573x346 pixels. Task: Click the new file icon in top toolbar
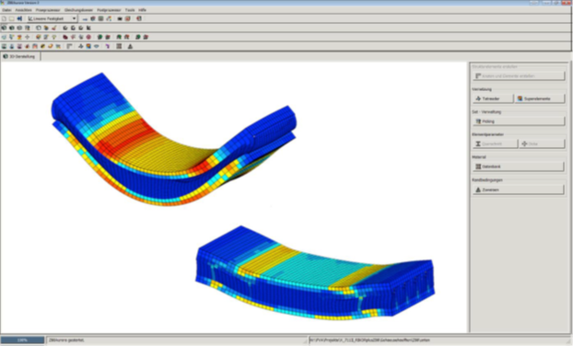(4, 18)
